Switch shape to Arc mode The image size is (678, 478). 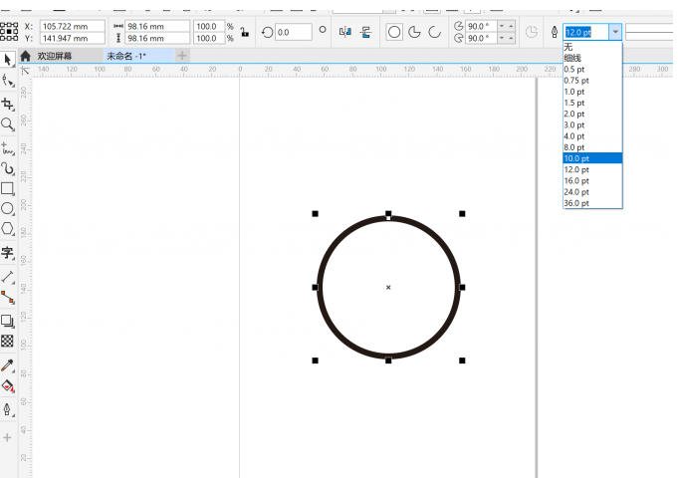tap(434, 32)
